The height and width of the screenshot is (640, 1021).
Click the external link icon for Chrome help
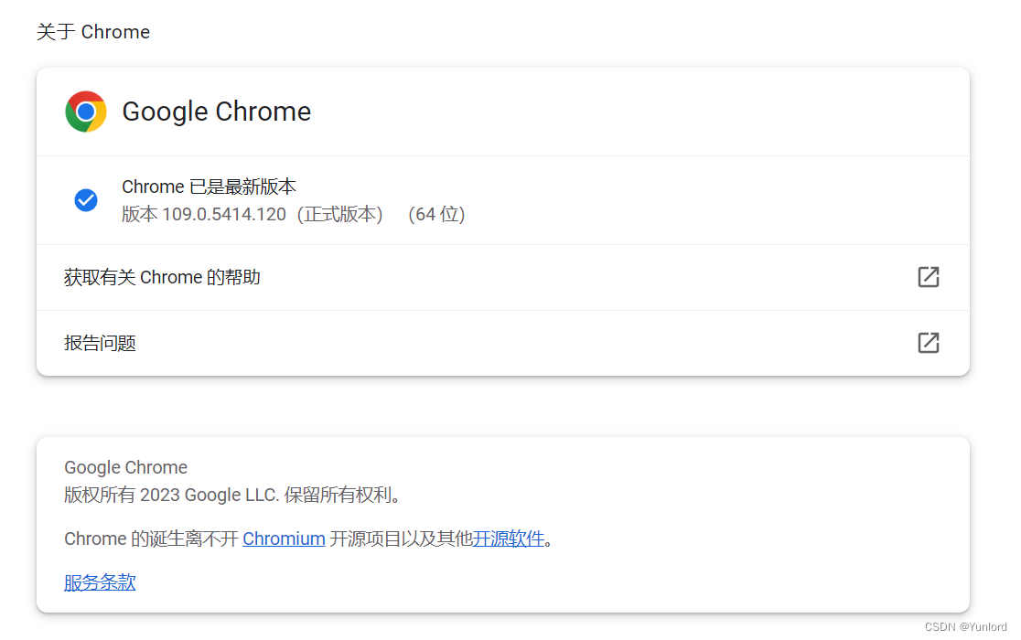click(x=928, y=277)
